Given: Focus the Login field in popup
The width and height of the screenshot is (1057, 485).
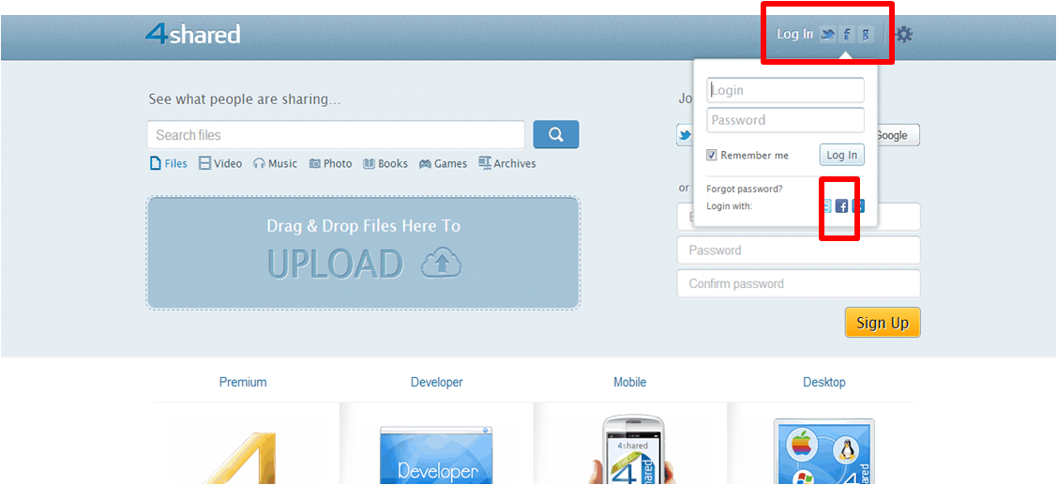Looking at the screenshot, I should pos(785,90).
